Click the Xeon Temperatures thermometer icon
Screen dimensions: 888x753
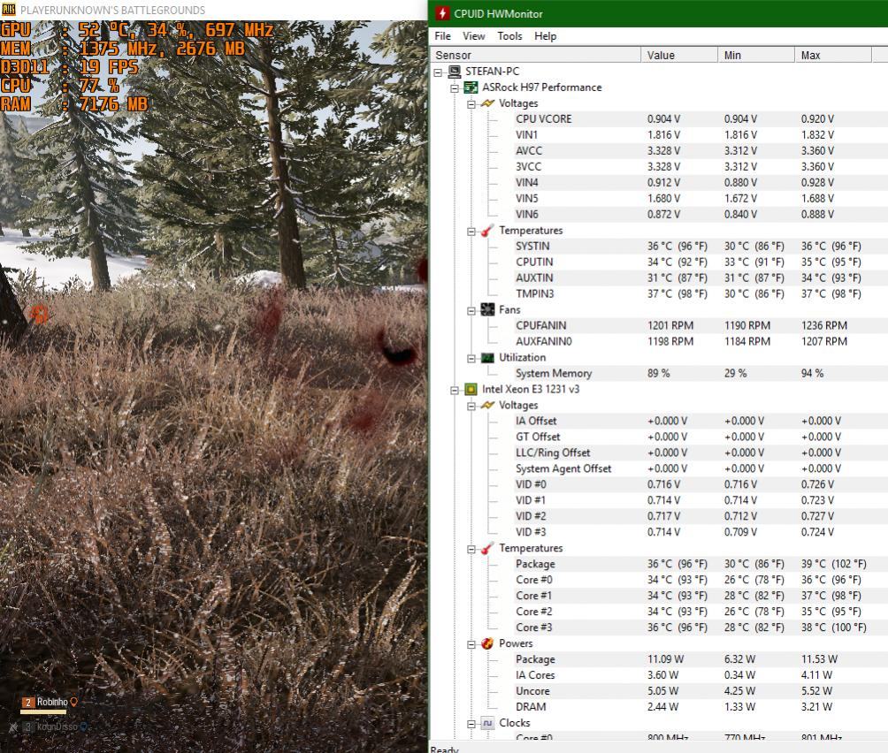tap(487, 548)
